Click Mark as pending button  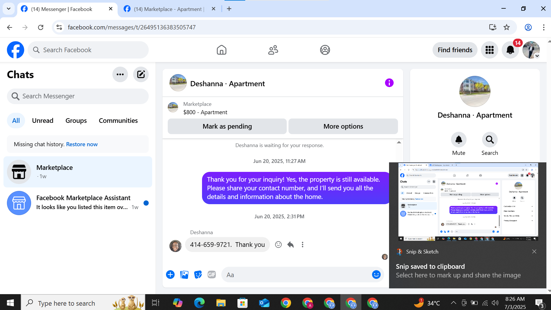tap(227, 126)
